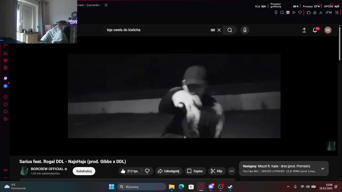Viewport: 342px width, 192px height.
Task: Open the BORCREW OFFICIAL channel name link
Action: tap(47, 169)
